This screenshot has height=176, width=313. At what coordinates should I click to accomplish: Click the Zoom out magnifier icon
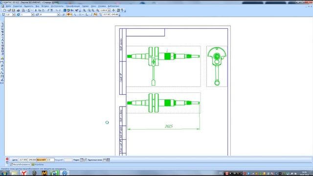pos(93,10)
